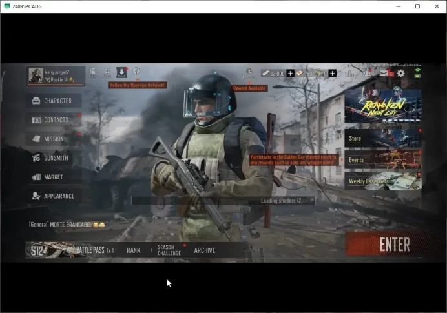Open the leaderboard bar chart icon
Image resolution: width=447 pixels, height=313 pixels.
click(x=349, y=73)
